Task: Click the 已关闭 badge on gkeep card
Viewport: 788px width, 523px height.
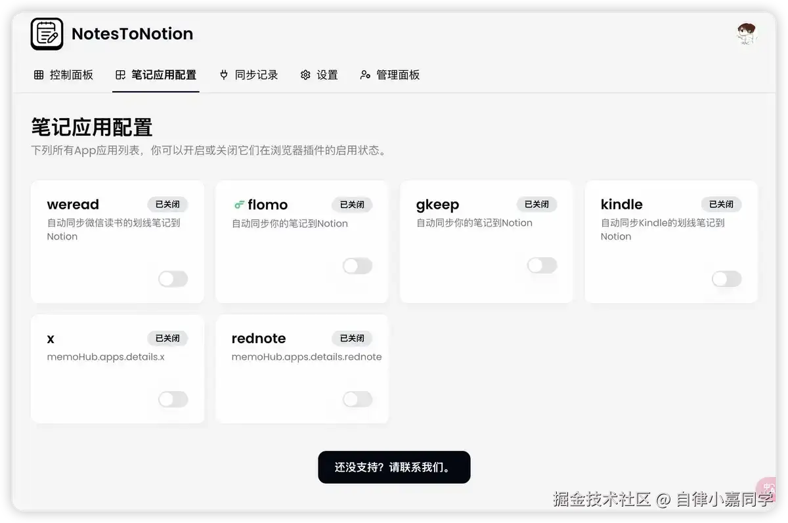Action: pos(536,205)
